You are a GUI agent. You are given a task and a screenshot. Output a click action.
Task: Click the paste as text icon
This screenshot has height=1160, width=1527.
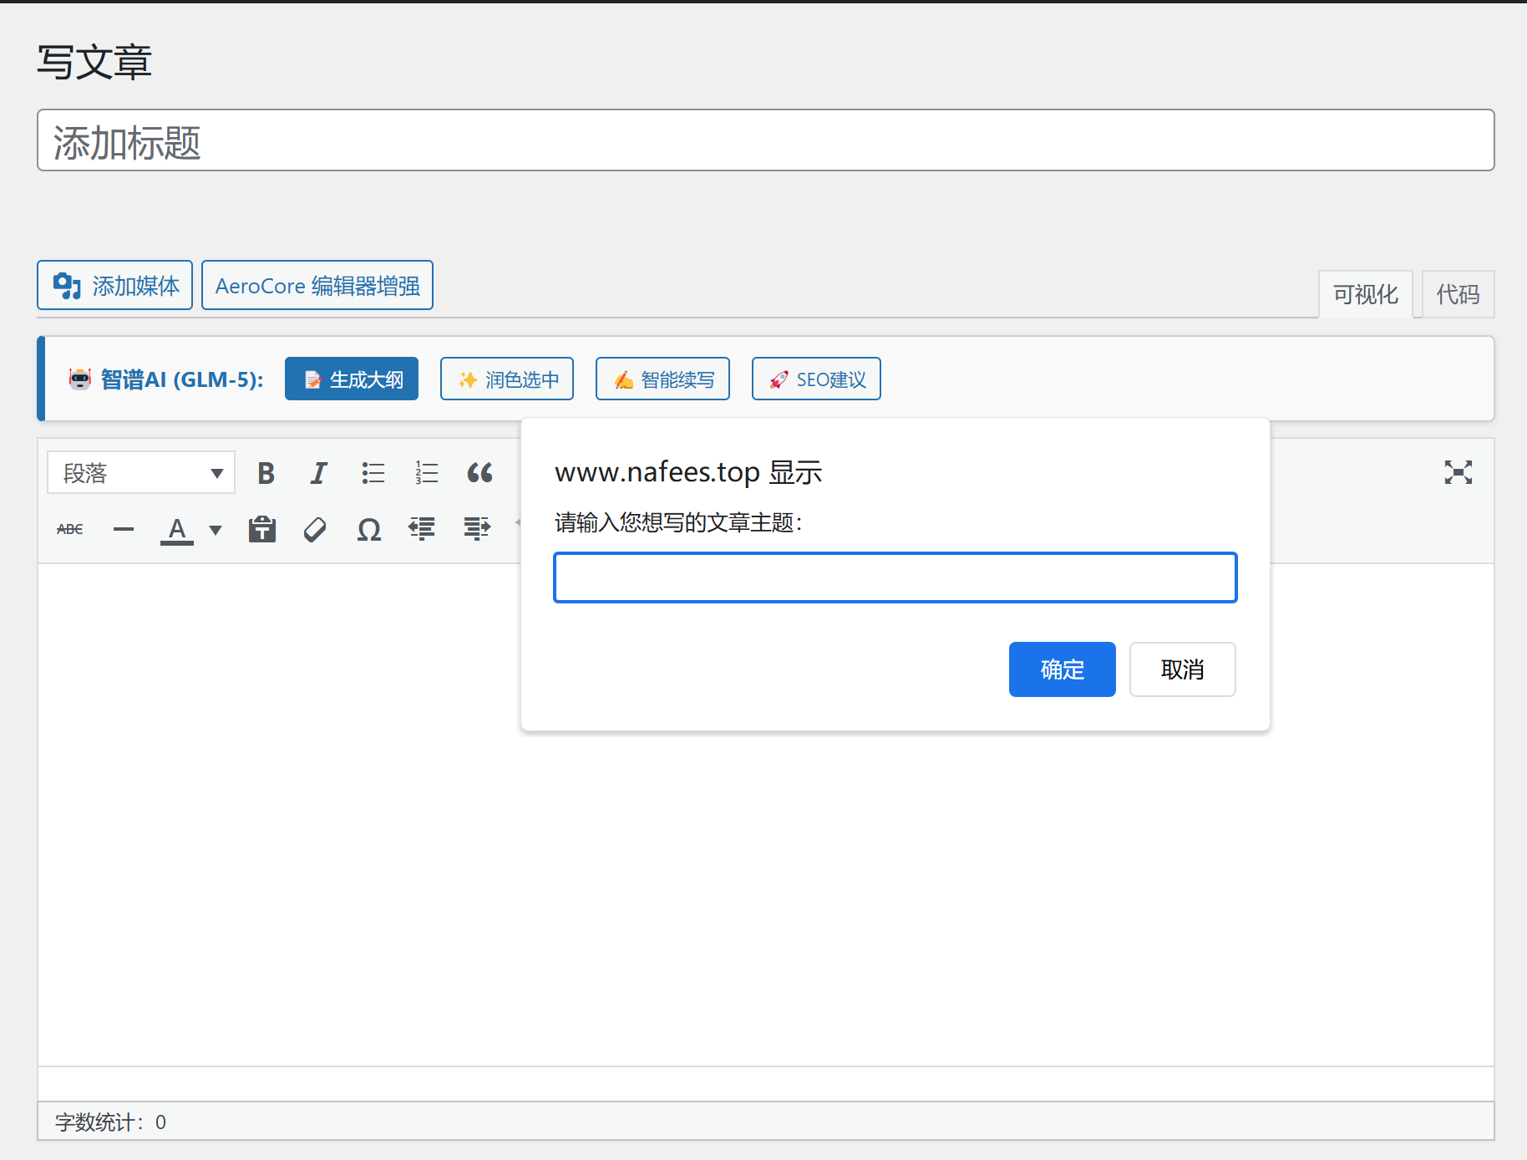(262, 529)
